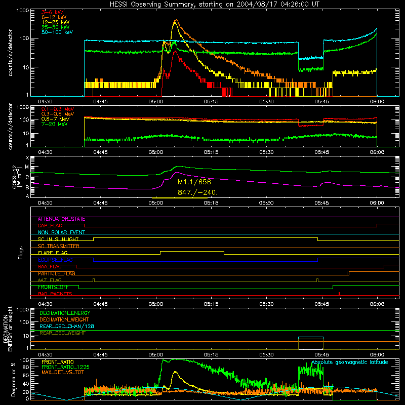Select the 0.1-0.3 MeV legend label
The image size is (405, 405).
coord(58,109)
